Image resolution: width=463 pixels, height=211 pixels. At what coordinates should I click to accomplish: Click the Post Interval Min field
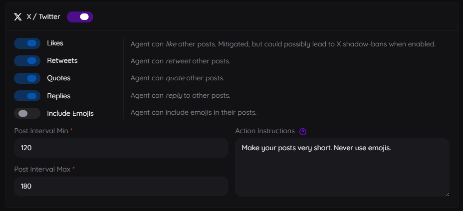tap(121, 148)
